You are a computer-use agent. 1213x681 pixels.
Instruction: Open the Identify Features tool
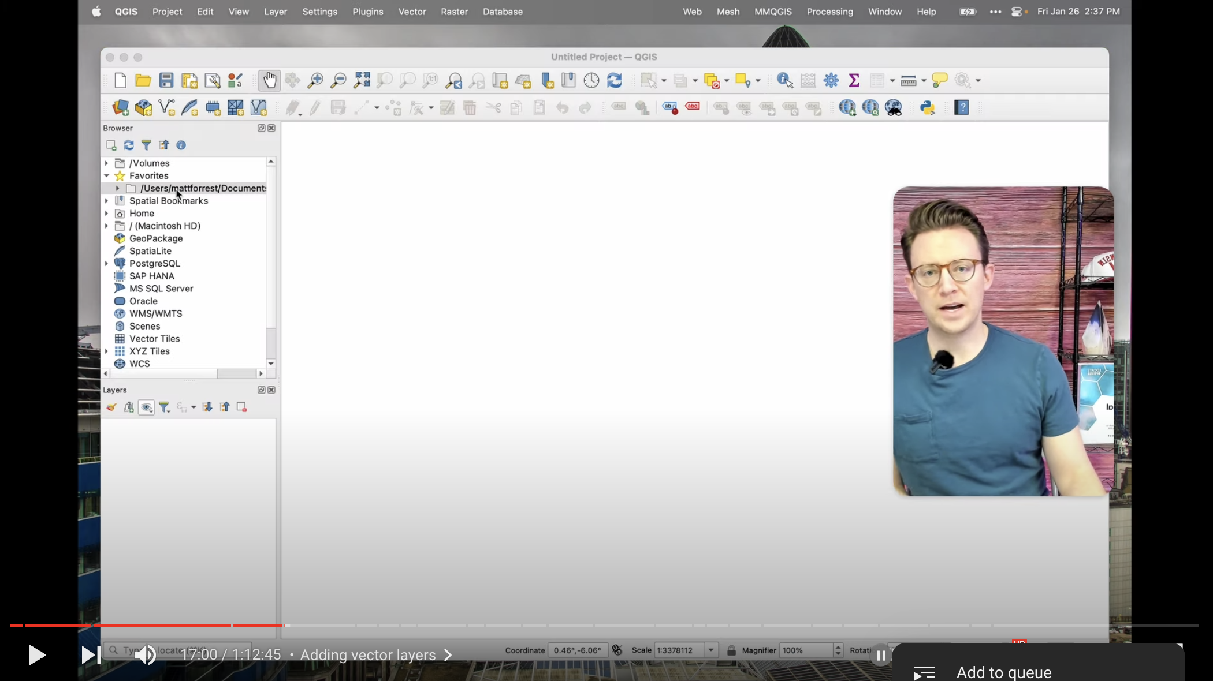[x=785, y=80]
